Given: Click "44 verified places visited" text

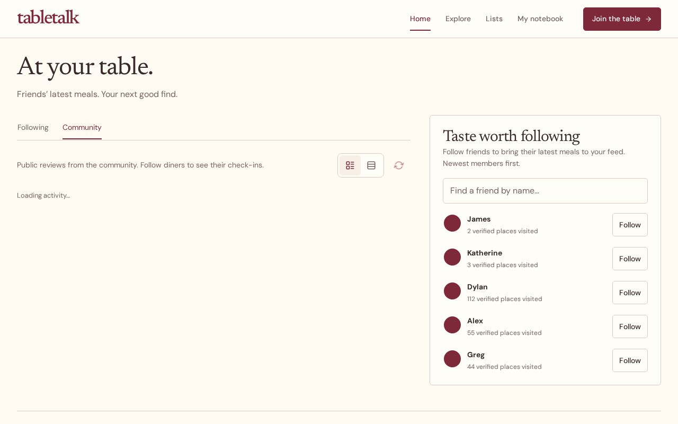Looking at the screenshot, I should (504, 367).
